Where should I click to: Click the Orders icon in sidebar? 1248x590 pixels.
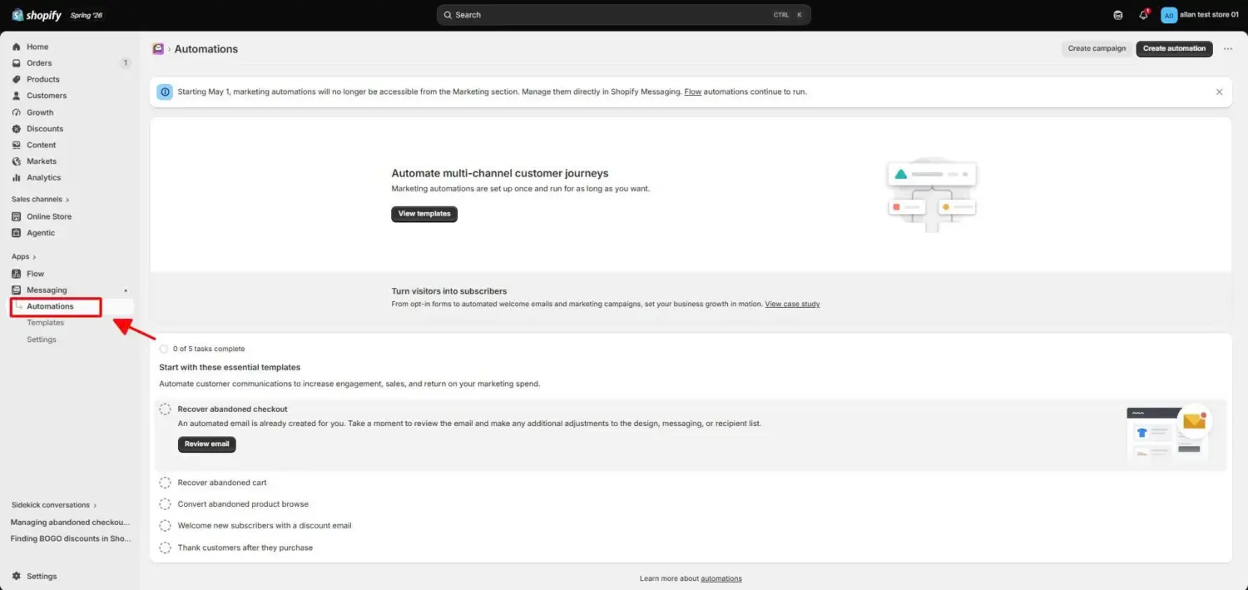click(17, 63)
